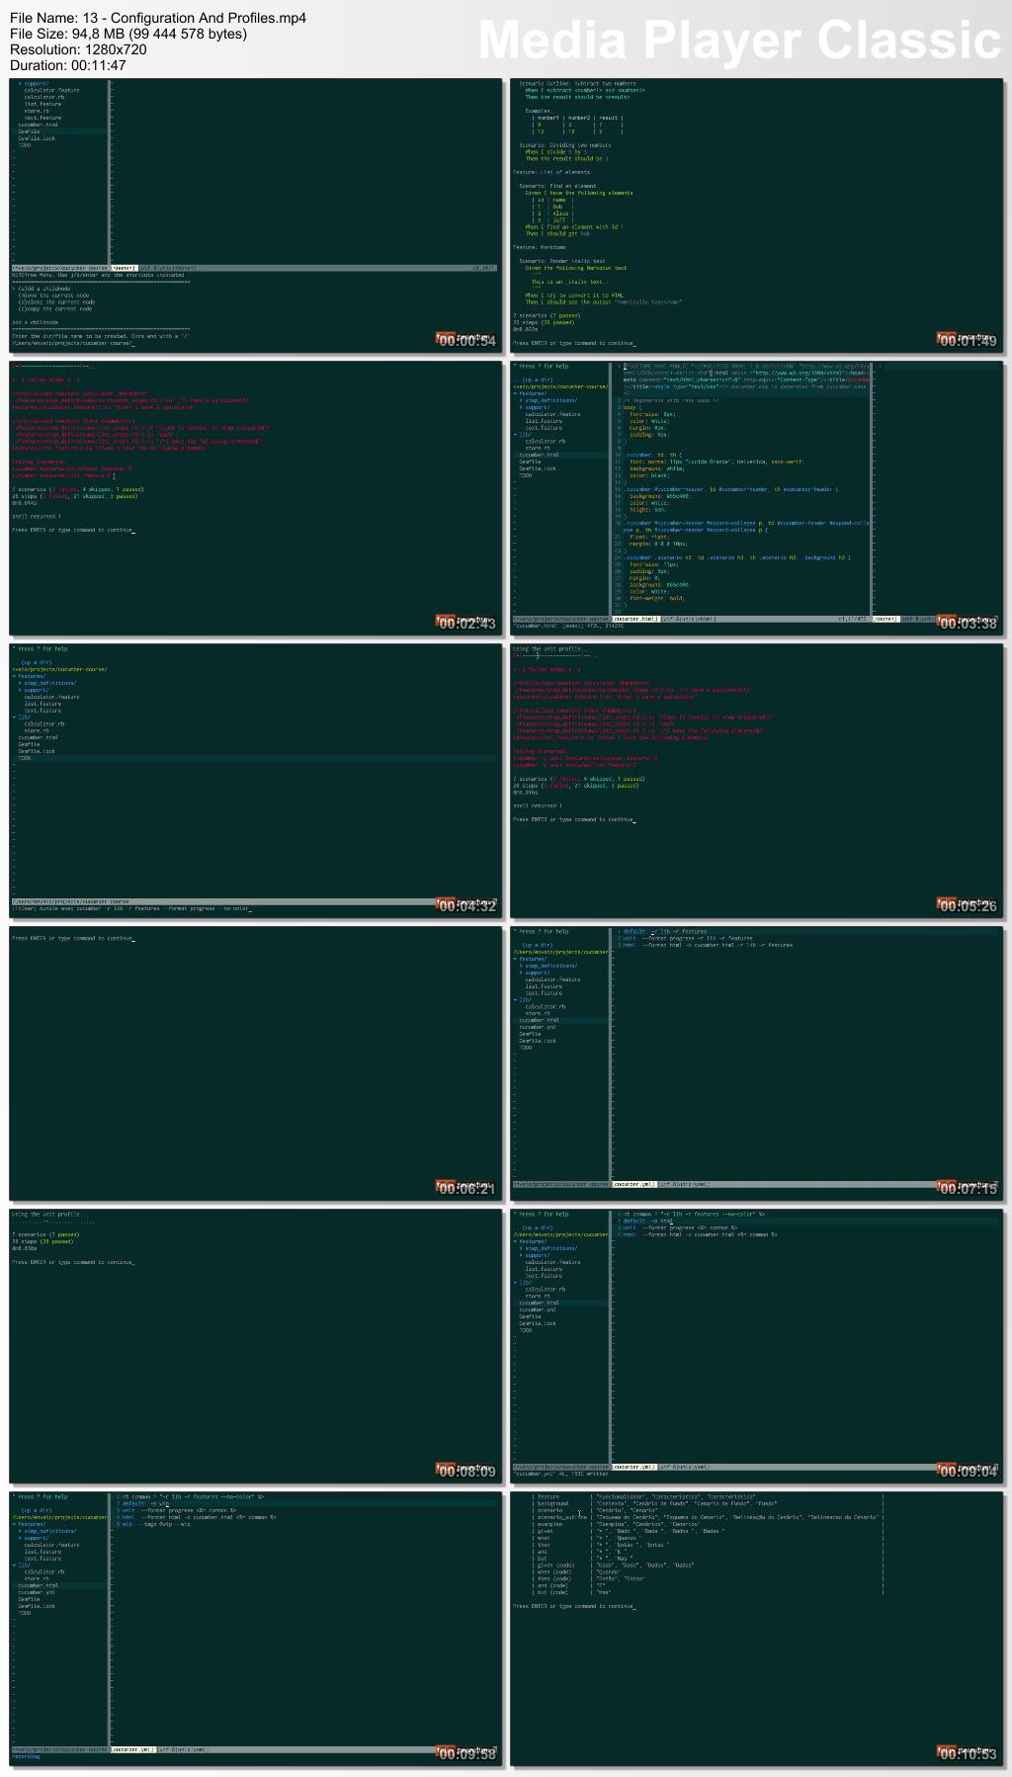Click the frame stamped 00:10:53
The image size is (1012, 1777).
(757, 1627)
